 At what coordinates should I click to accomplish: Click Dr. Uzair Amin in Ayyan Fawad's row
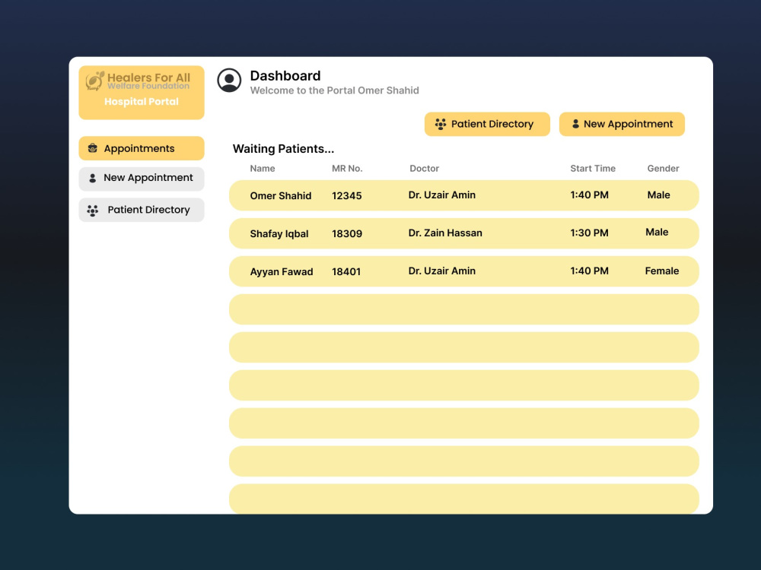coord(441,271)
